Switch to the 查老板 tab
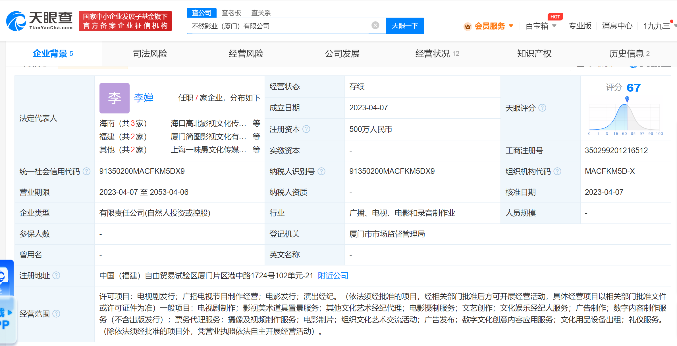 [231, 13]
